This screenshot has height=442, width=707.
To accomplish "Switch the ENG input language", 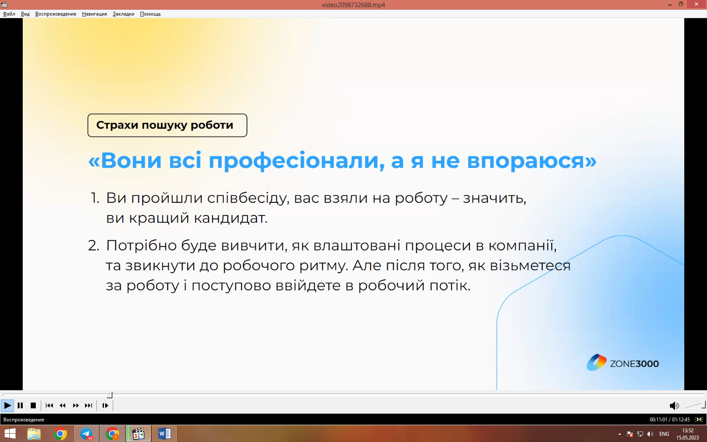I will (x=664, y=434).
